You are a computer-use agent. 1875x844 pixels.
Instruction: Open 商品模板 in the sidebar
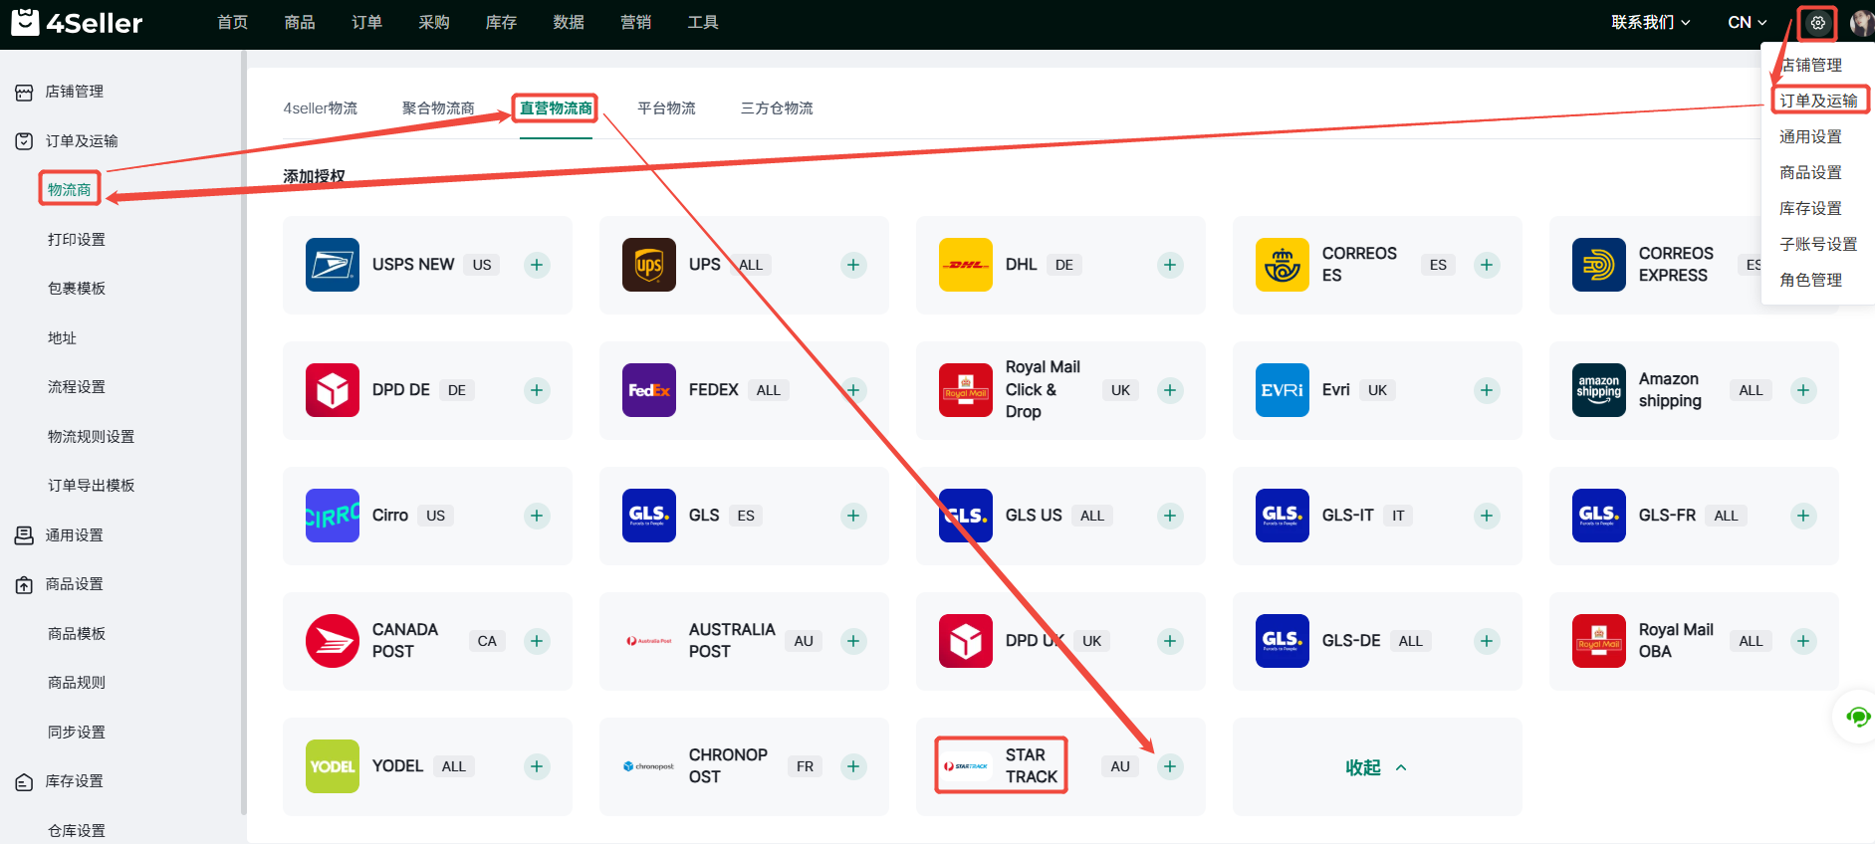click(77, 634)
